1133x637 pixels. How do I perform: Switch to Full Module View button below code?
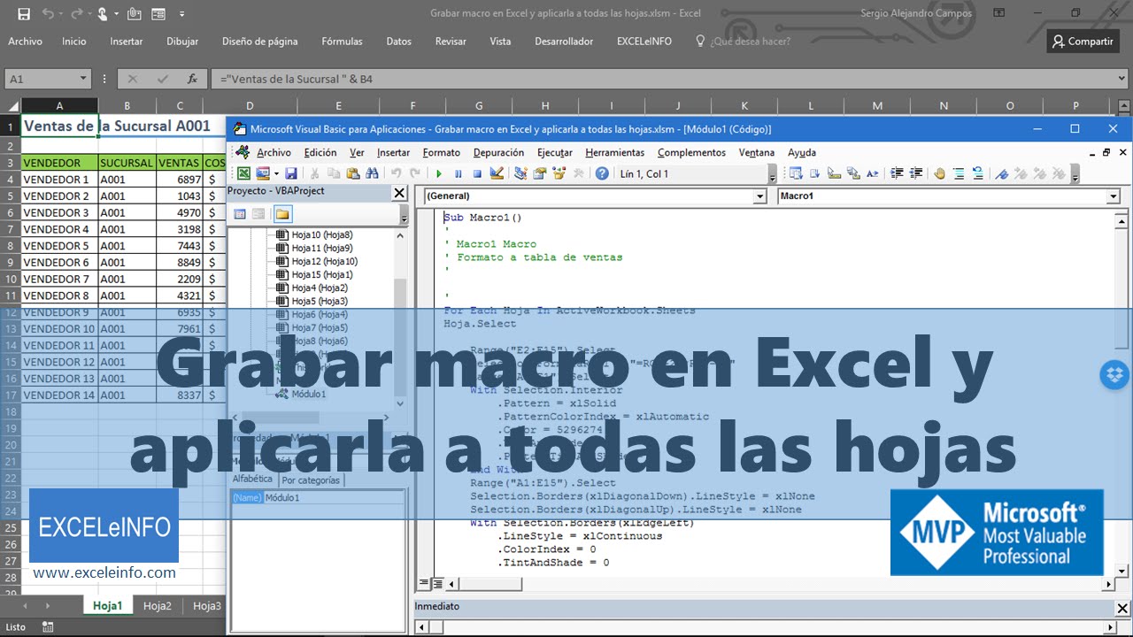[436, 583]
